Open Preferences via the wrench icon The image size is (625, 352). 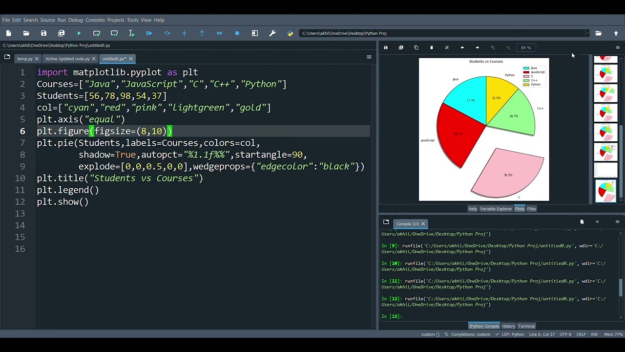pyautogui.click(x=272, y=33)
